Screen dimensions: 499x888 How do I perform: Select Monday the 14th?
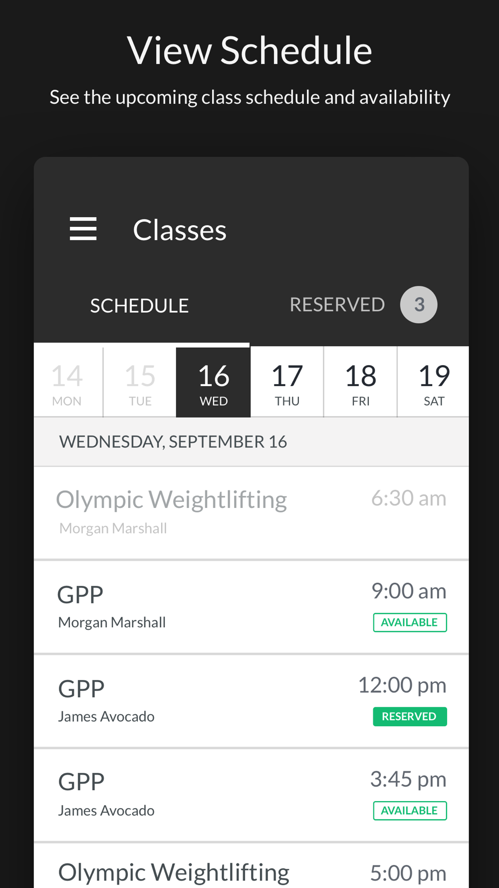pos(67,383)
